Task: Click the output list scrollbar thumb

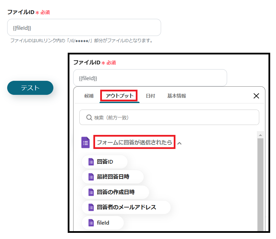Action: [x=260, y=184]
